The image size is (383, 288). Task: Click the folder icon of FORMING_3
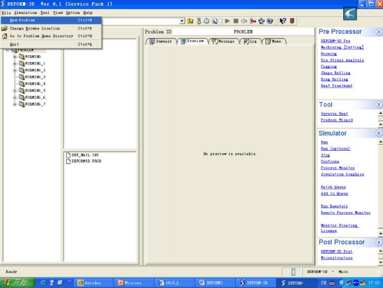click(22, 77)
